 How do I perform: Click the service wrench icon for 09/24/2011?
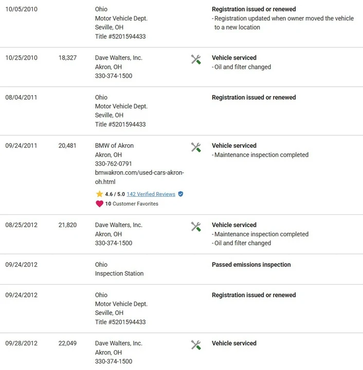click(196, 147)
